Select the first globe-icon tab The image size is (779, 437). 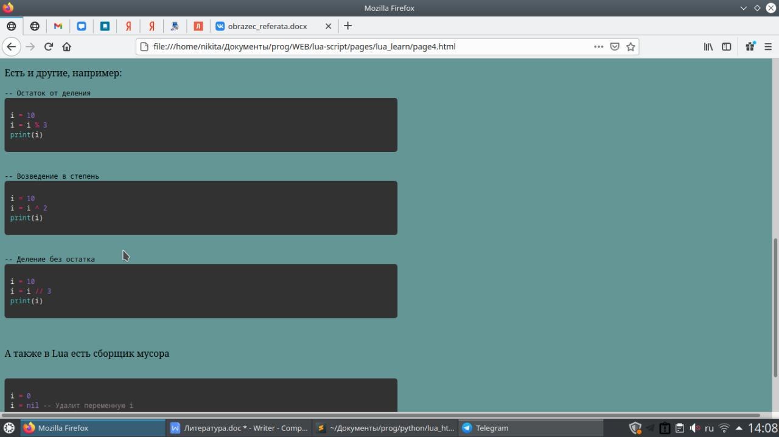(12, 26)
